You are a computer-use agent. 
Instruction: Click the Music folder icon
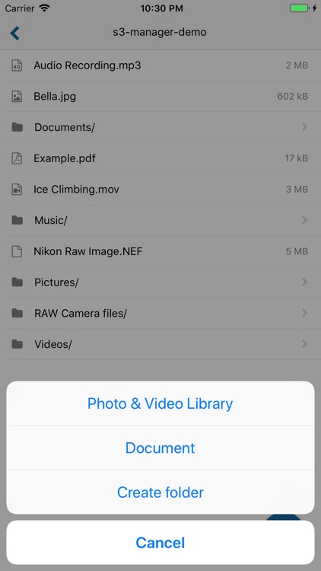[17, 220]
